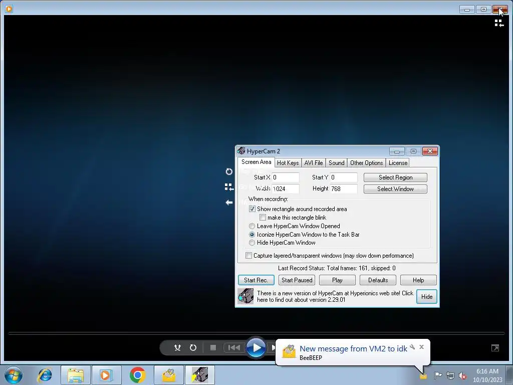Image resolution: width=513 pixels, height=385 pixels.
Task: Switch to the AVI File tab
Action: click(x=314, y=163)
